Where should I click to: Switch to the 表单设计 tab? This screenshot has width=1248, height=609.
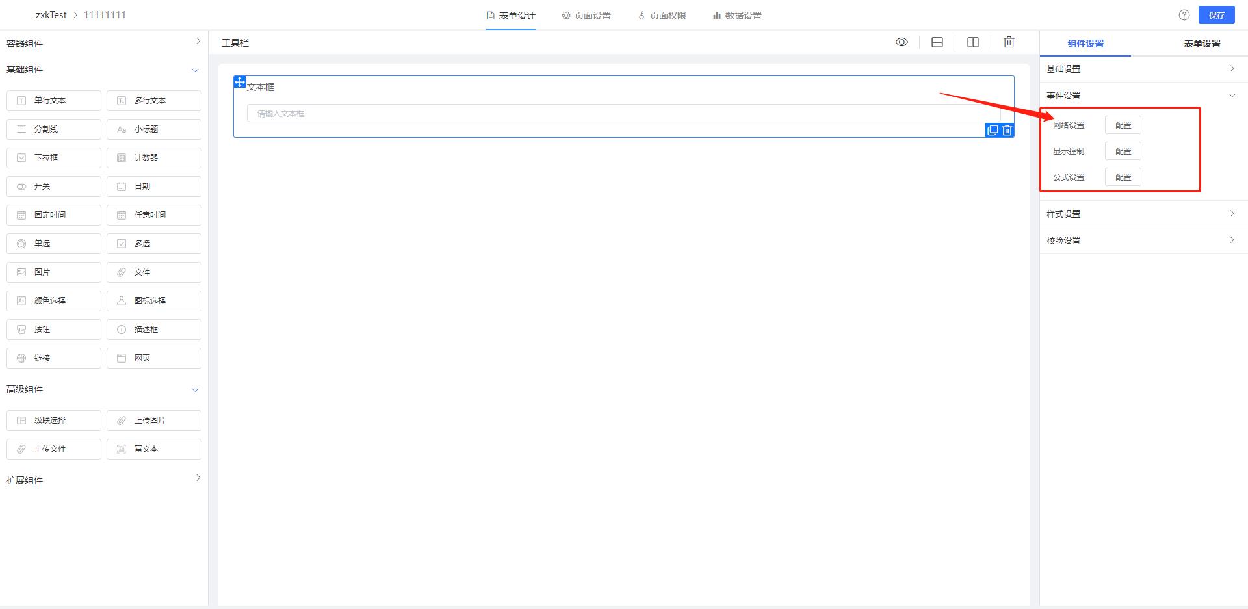point(511,16)
